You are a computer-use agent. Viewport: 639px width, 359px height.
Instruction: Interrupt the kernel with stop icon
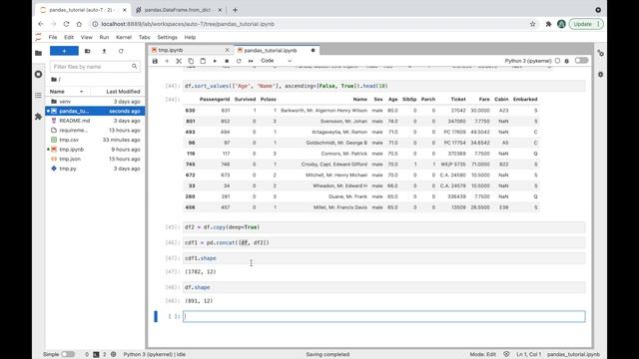point(227,61)
